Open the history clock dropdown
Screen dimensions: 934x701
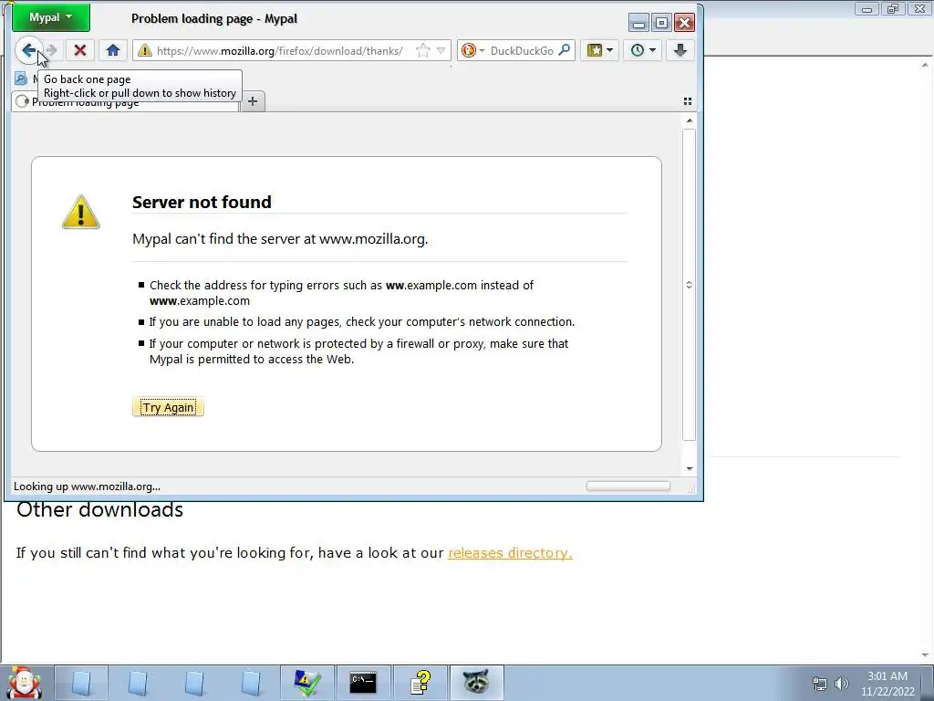coord(643,51)
